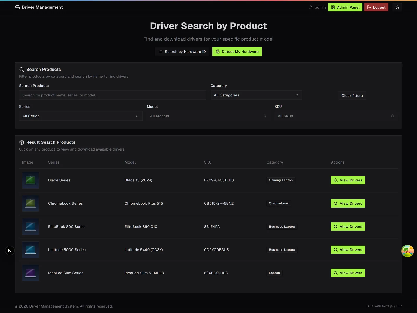Click the Model column header

point(130,162)
